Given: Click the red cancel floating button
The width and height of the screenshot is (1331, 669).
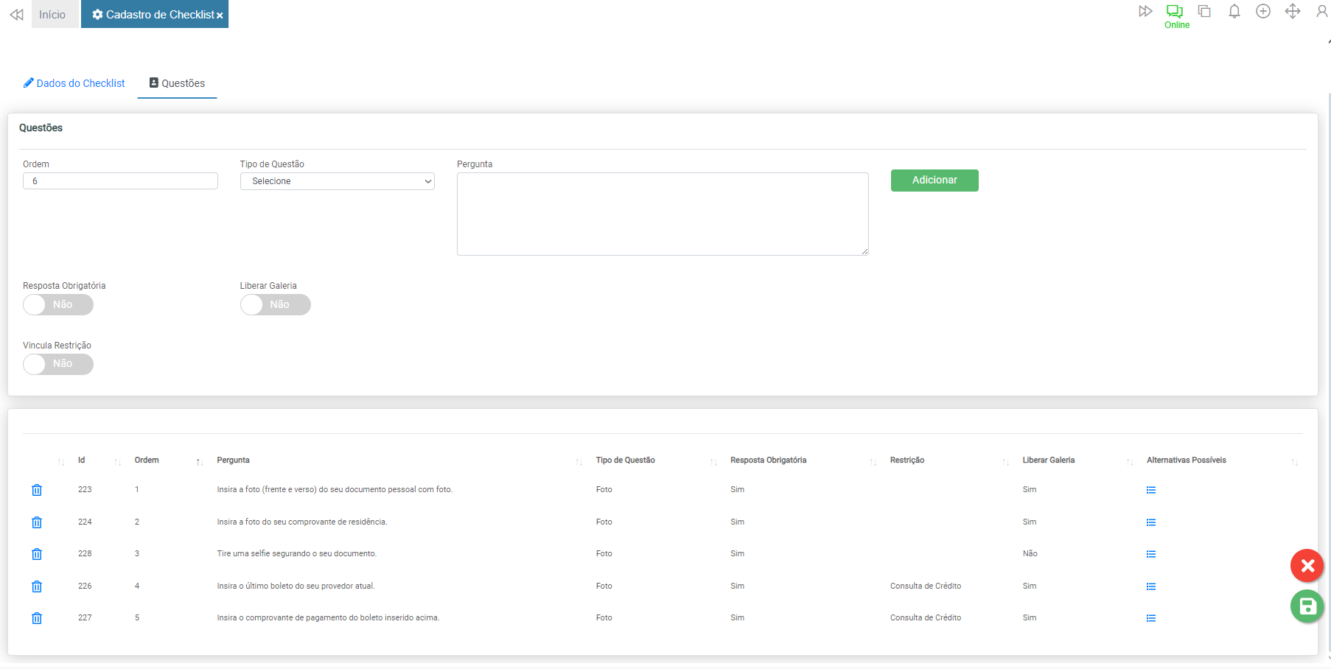Looking at the screenshot, I should [1307, 566].
